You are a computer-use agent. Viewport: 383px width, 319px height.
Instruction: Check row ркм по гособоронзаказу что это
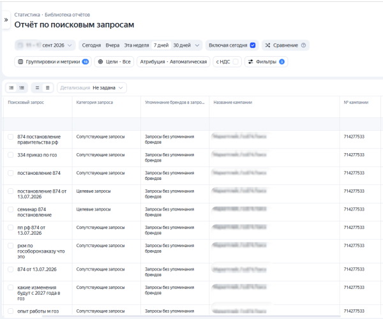[x=10, y=246]
